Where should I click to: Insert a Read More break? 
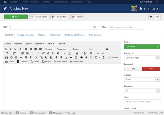77,62
